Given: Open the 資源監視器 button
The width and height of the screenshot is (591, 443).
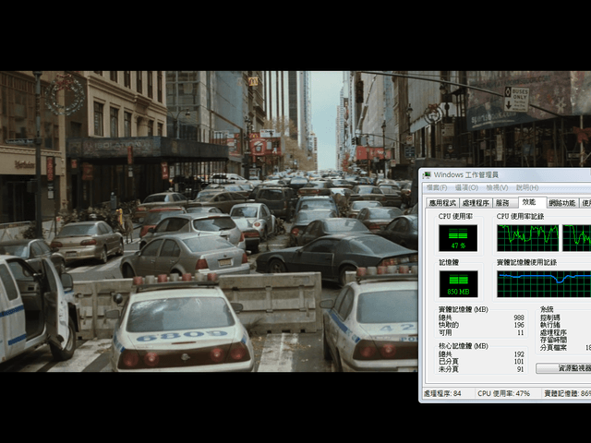Looking at the screenshot, I should (x=563, y=368).
